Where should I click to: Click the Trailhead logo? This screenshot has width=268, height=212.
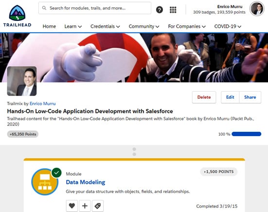click(x=17, y=16)
